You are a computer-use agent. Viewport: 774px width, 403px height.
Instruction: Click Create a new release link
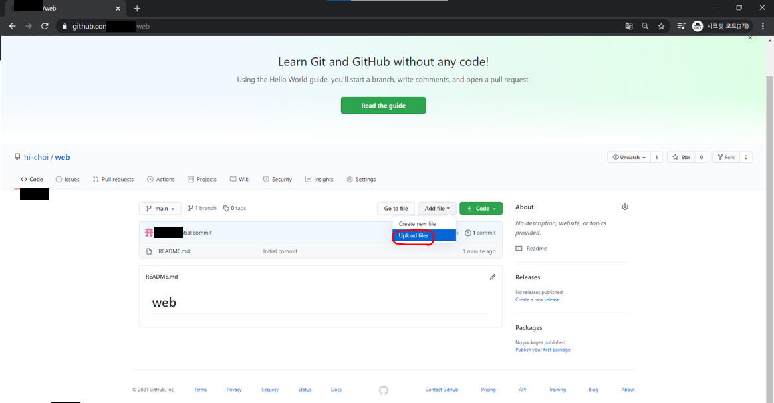(537, 299)
